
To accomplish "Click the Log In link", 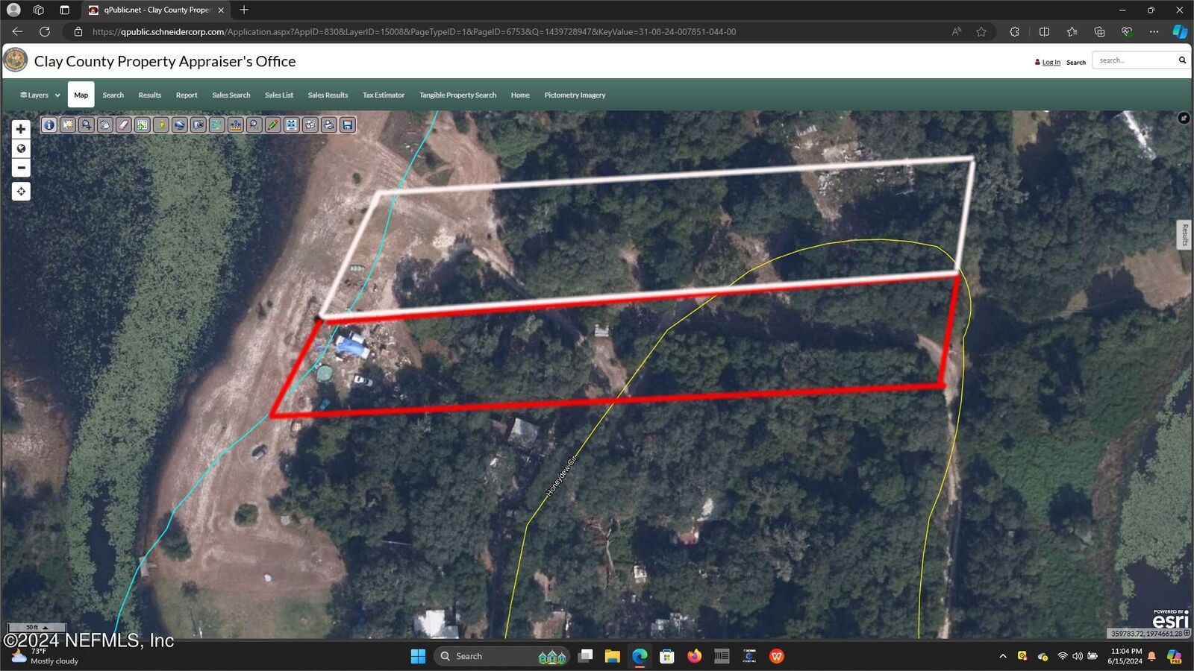I will click(x=1051, y=63).
